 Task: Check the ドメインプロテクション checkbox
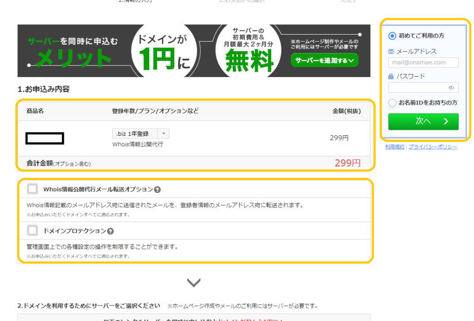pyautogui.click(x=32, y=230)
